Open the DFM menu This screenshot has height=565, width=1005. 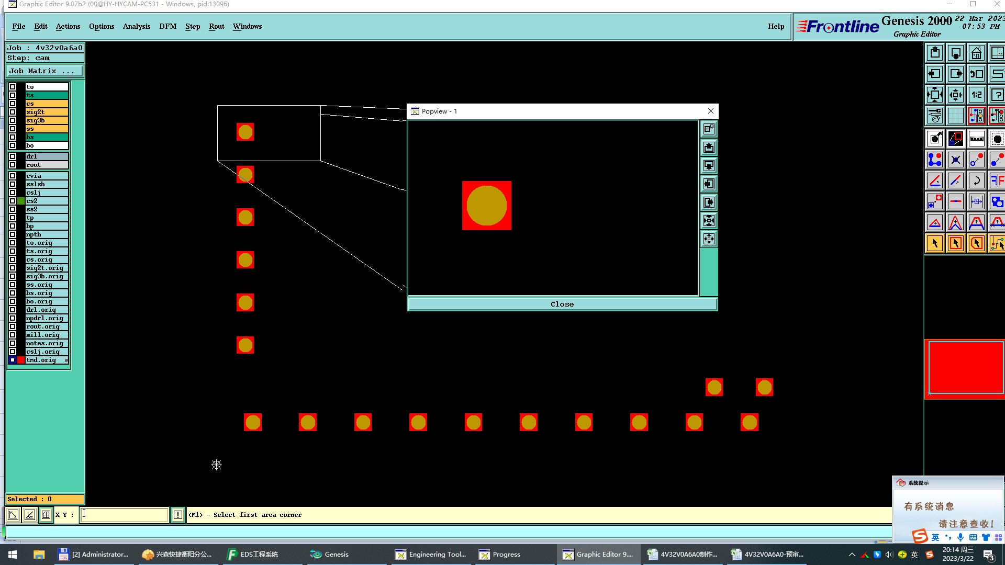[x=167, y=26]
